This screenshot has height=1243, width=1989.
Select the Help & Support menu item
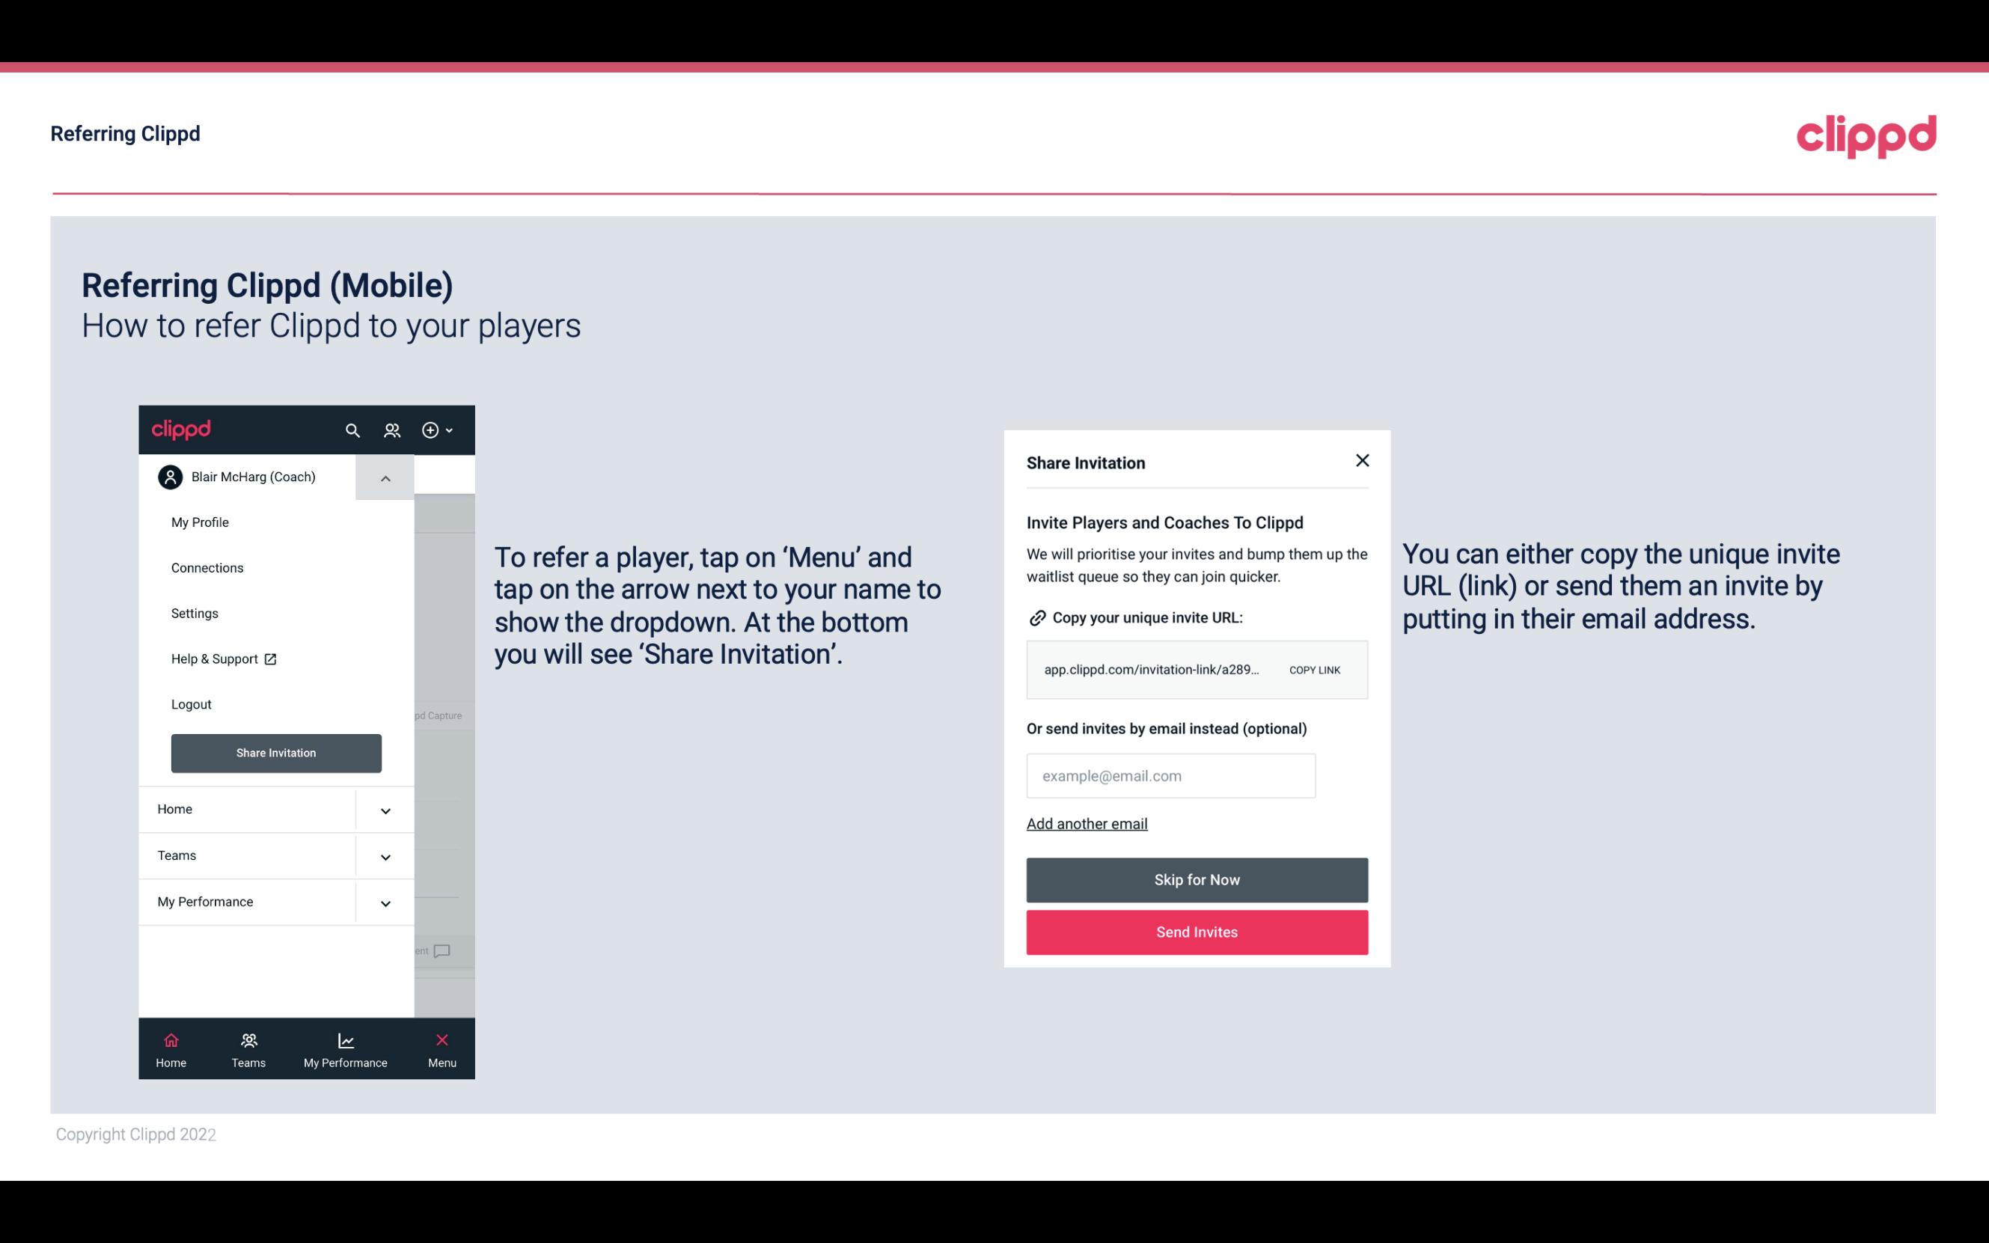coord(221,659)
